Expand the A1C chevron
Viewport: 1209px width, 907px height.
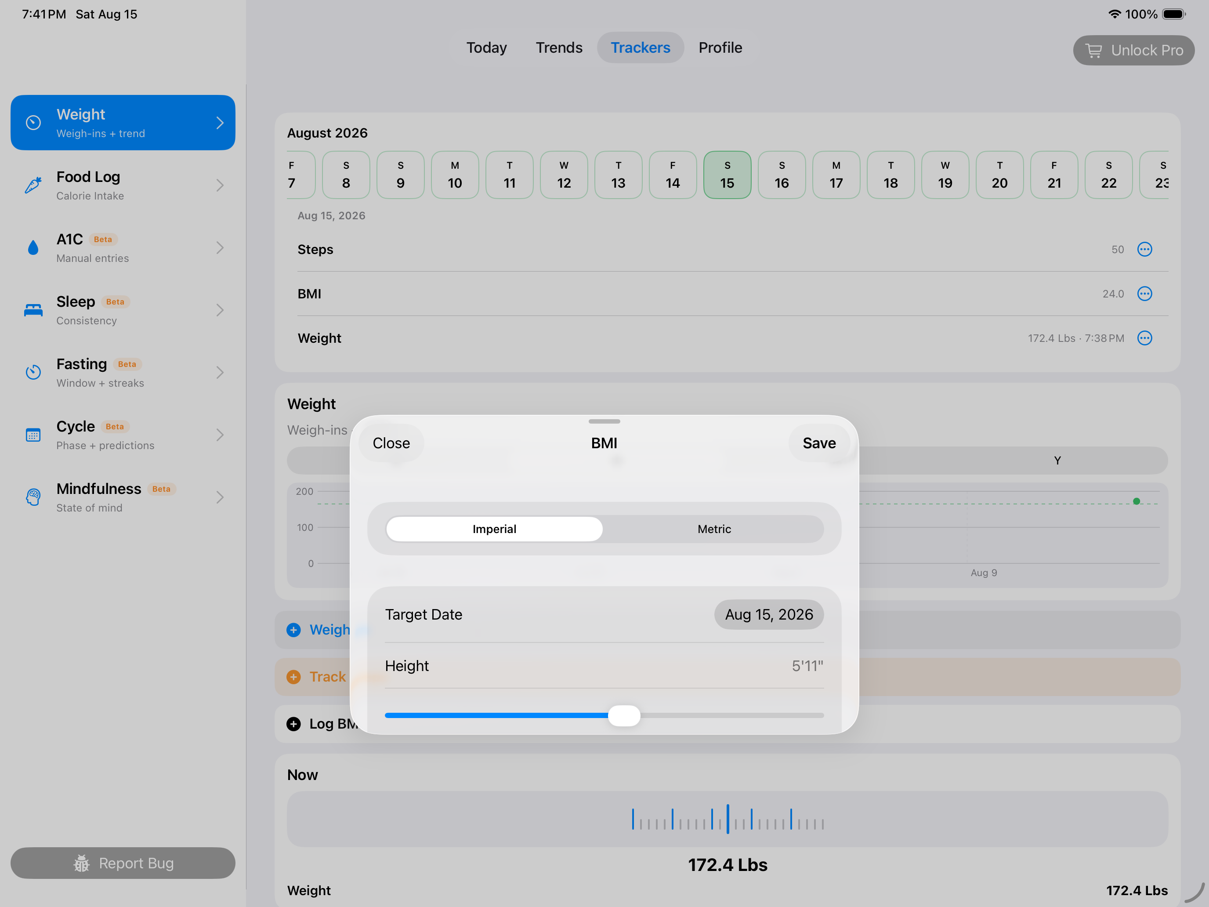(220, 248)
